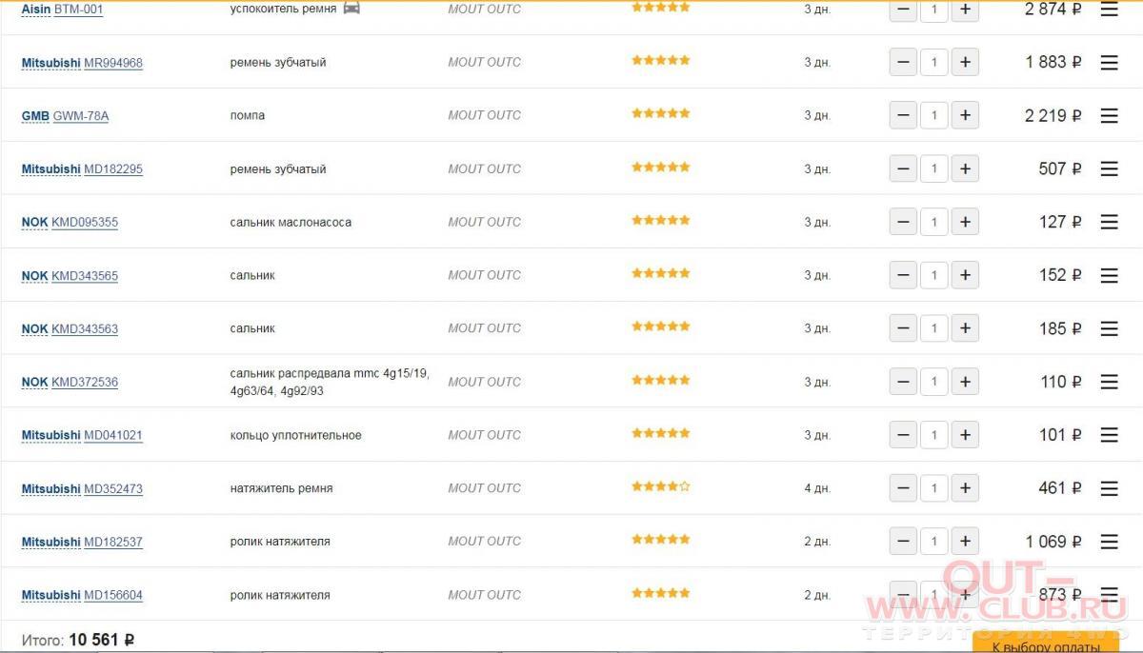
Task: Open part number MD182295 link
Action: click(113, 169)
